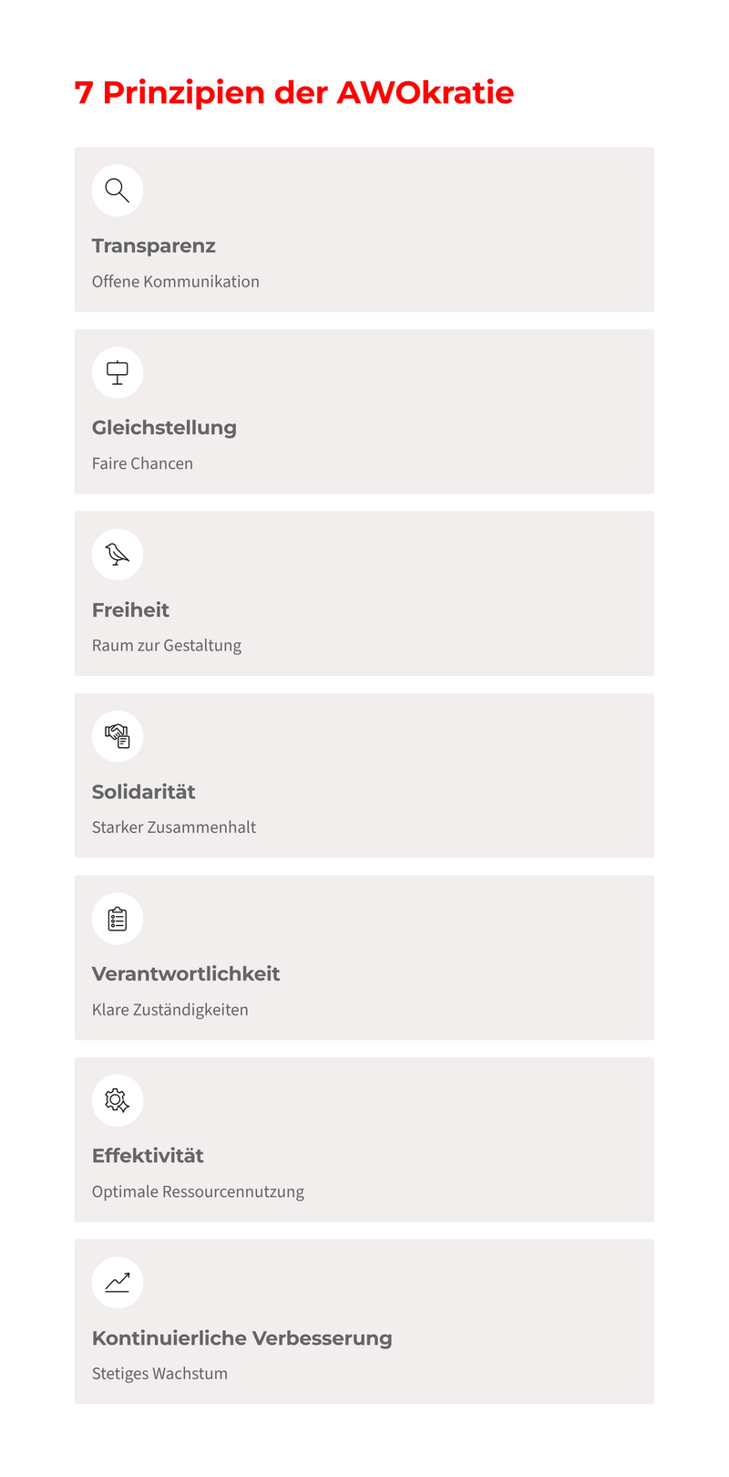Click the 'Offene Kommunikation' subtitle text
Image resolution: width=729 pixels, height=1477 pixels.
(176, 282)
